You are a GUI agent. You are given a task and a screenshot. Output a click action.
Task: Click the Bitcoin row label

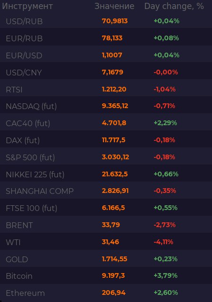click(19, 276)
